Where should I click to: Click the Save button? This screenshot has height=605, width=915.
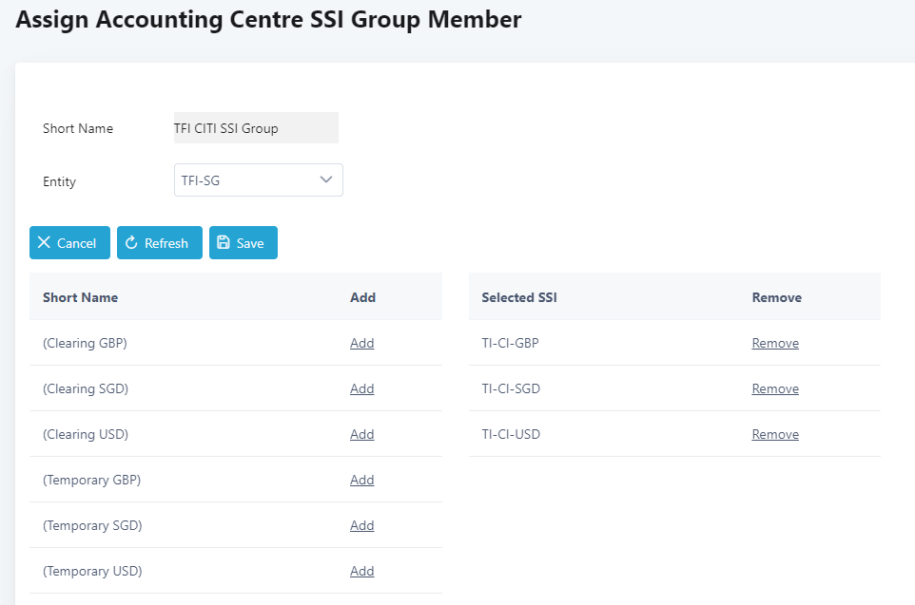point(243,242)
